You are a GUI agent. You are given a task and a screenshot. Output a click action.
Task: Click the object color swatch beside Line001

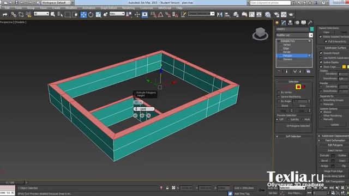(x=312, y=29)
